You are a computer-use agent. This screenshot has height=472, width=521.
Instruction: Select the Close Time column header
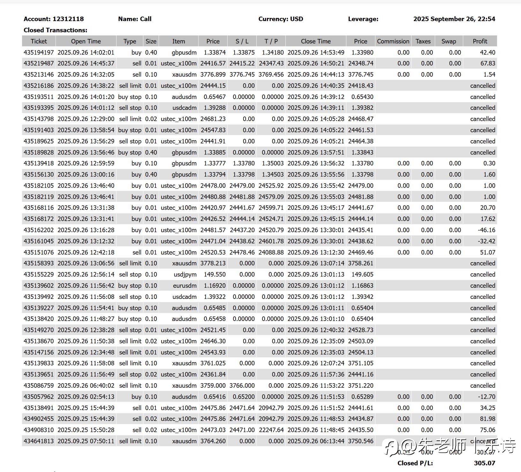[316, 41]
